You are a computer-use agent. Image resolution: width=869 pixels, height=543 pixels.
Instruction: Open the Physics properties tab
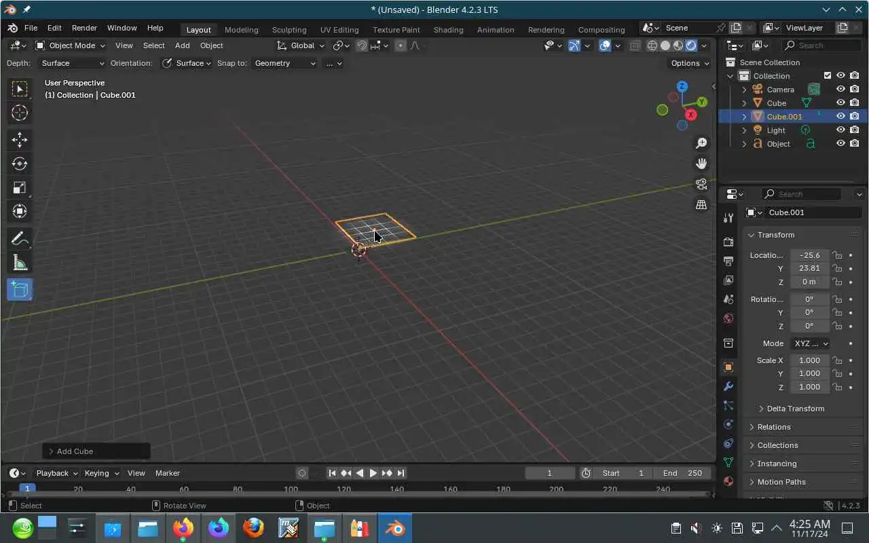coord(728,424)
